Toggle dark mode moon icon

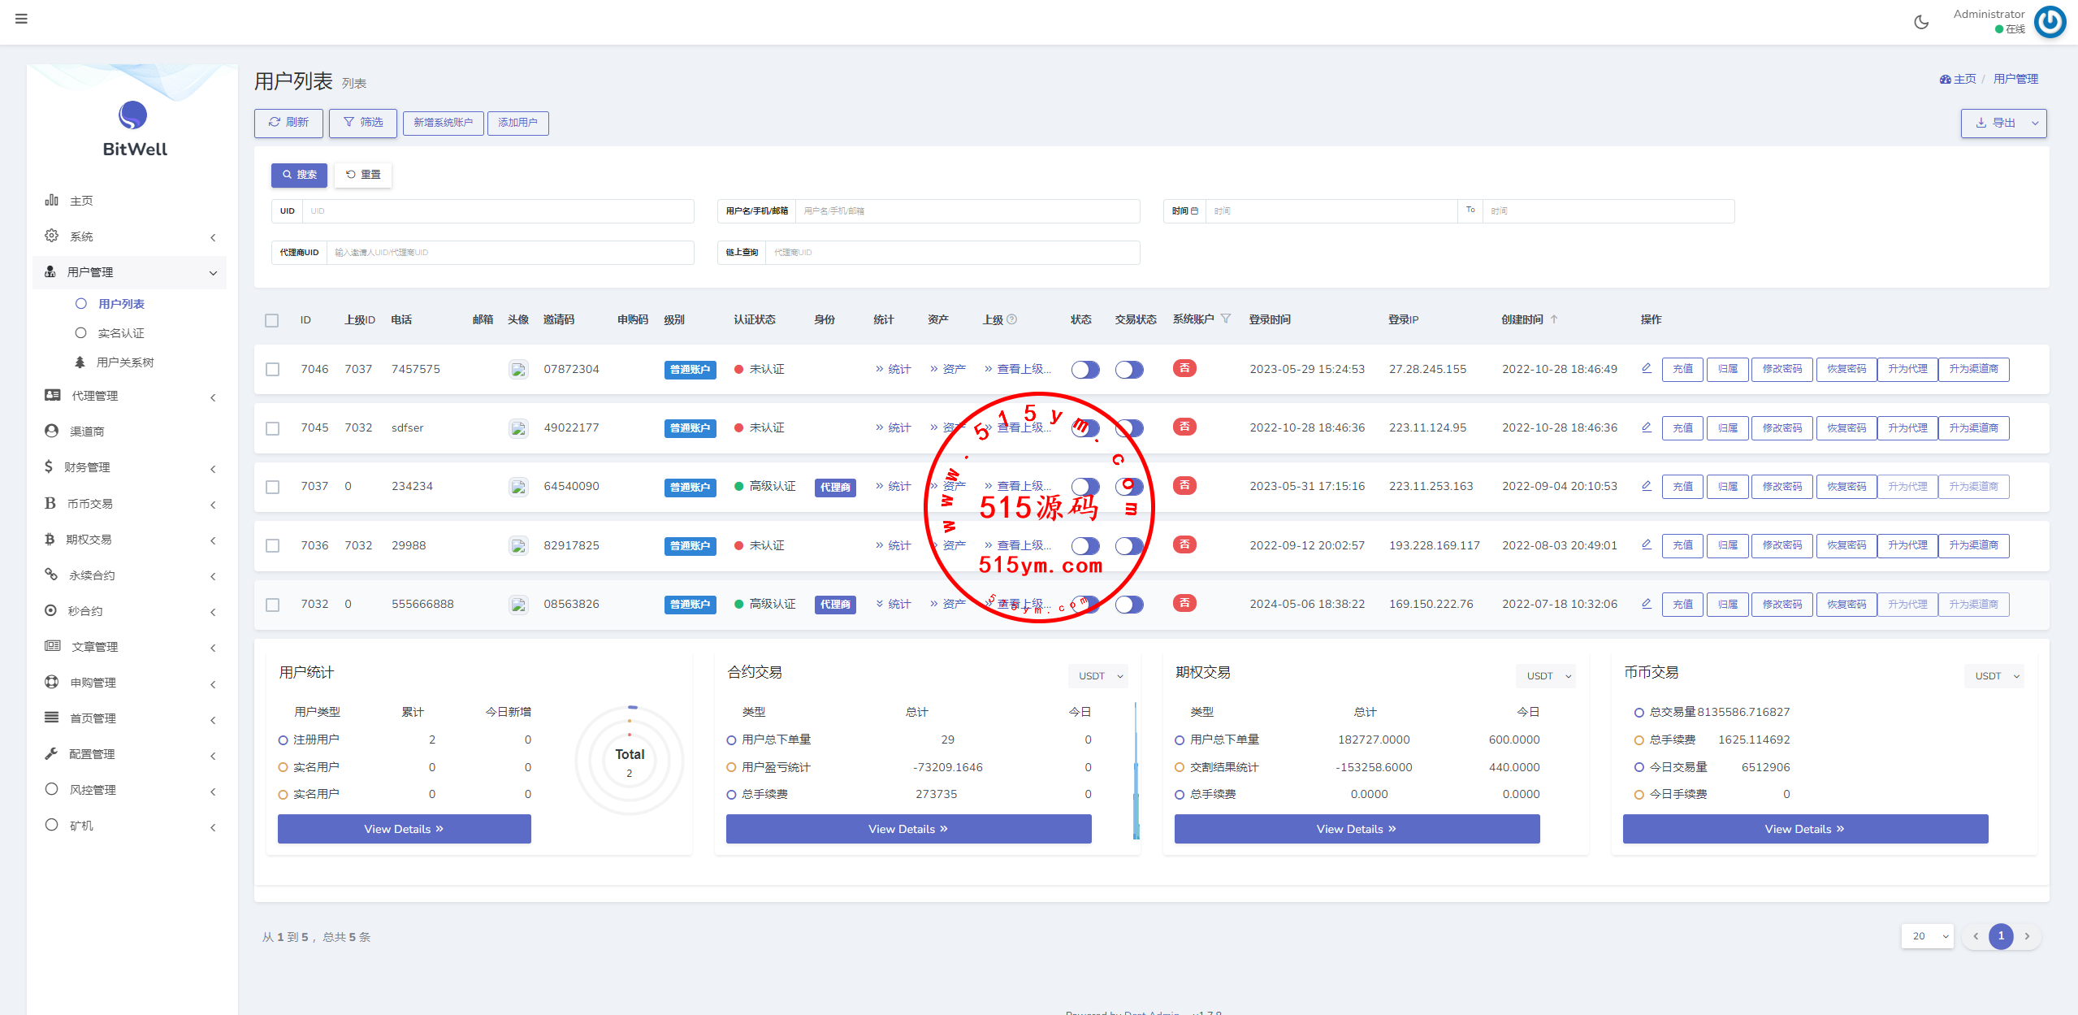pos(1921,22)
